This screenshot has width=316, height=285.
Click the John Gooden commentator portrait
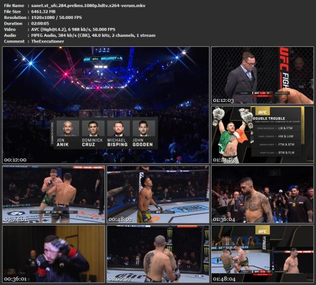point(144,129)
